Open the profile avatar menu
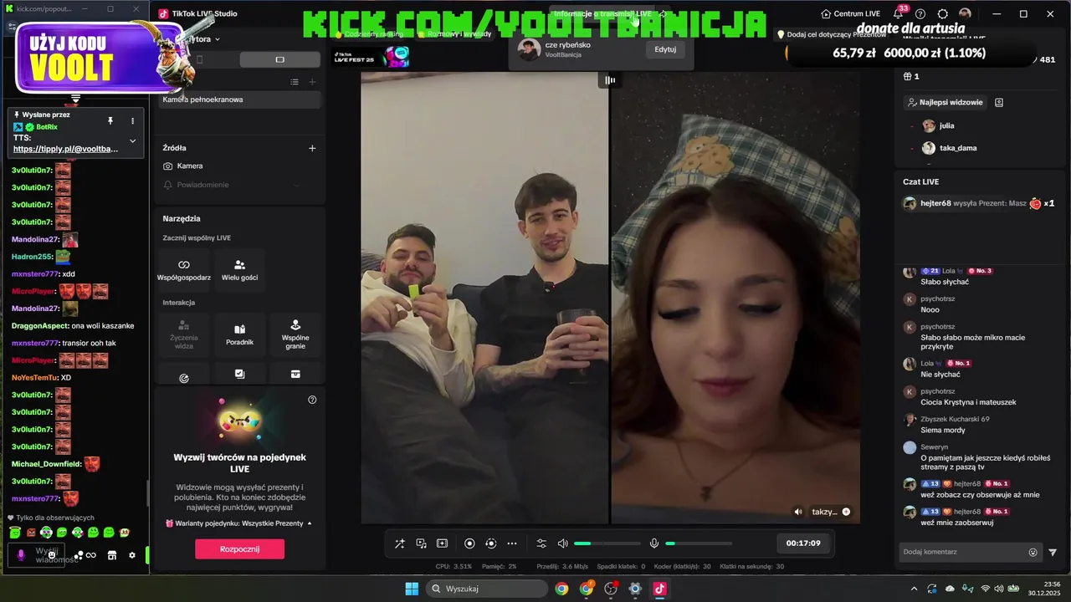The image size is (1071, 602). coord(965,13)
